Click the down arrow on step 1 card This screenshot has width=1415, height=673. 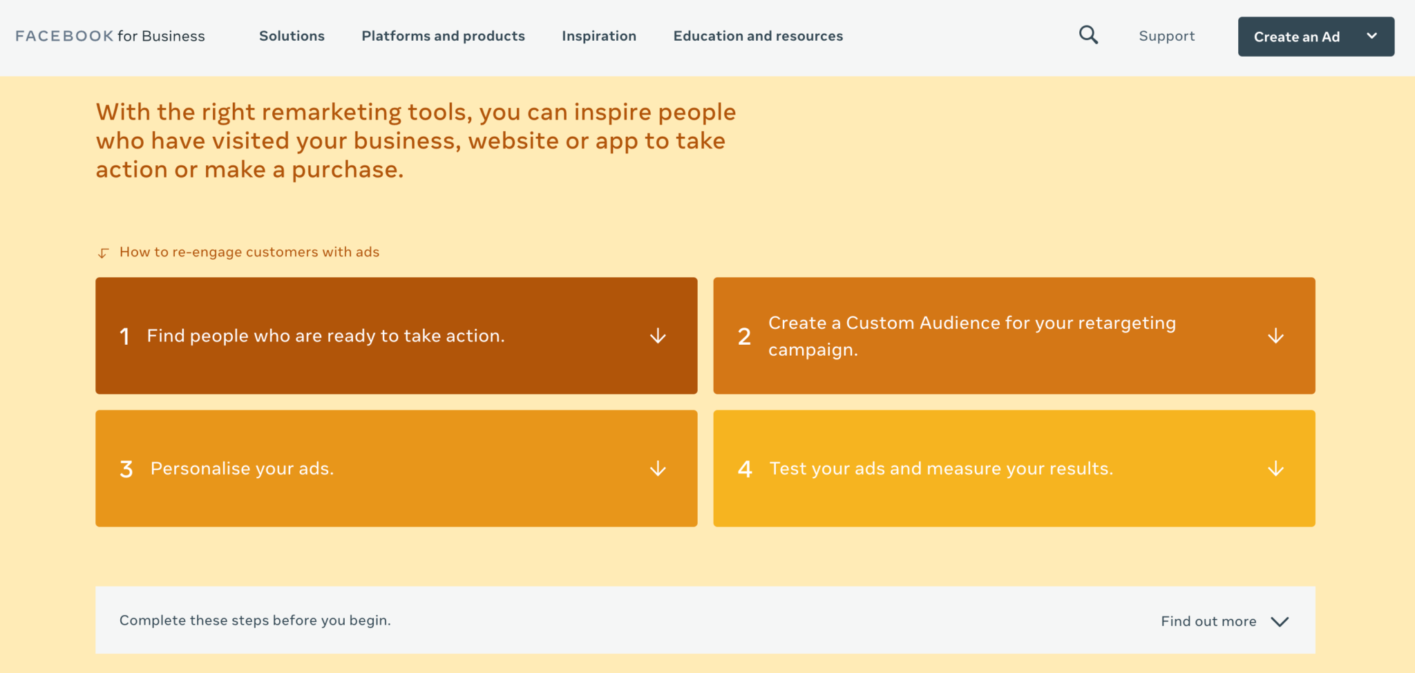click(658, 336)
